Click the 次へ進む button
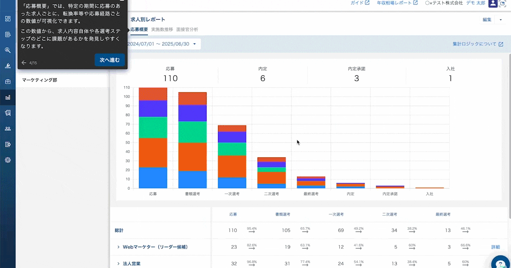The image size is (511, 268). (x=109, y=60)
